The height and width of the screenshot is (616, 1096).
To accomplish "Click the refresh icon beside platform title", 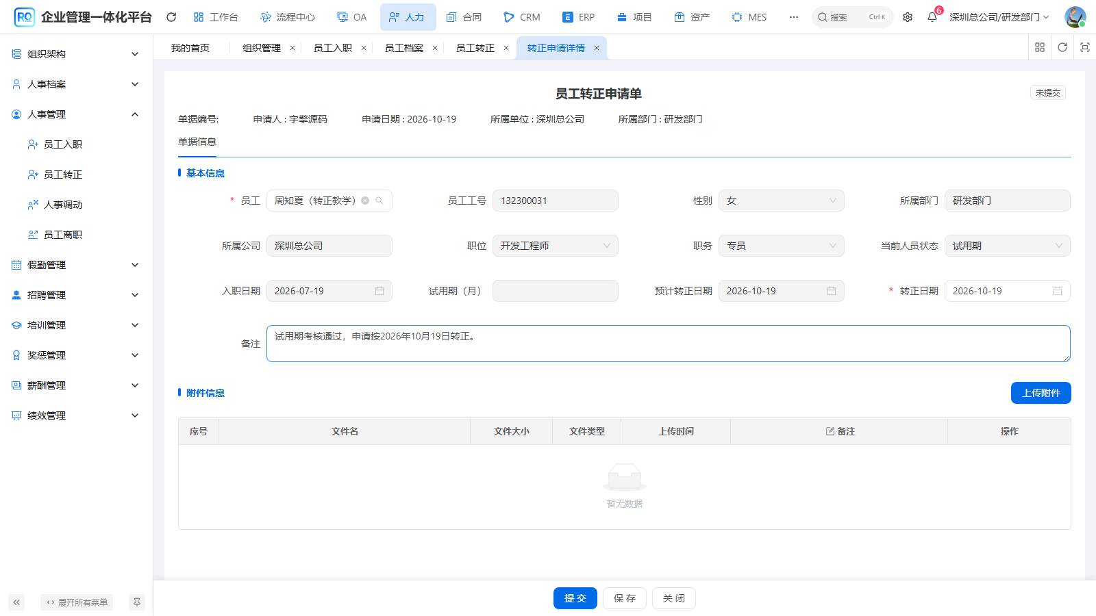I will click(171, 17).
